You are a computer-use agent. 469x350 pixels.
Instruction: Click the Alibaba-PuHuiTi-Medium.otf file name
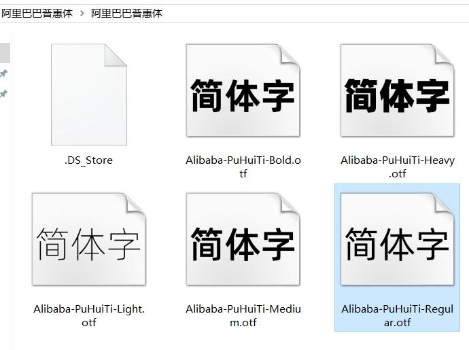(243, 315)
